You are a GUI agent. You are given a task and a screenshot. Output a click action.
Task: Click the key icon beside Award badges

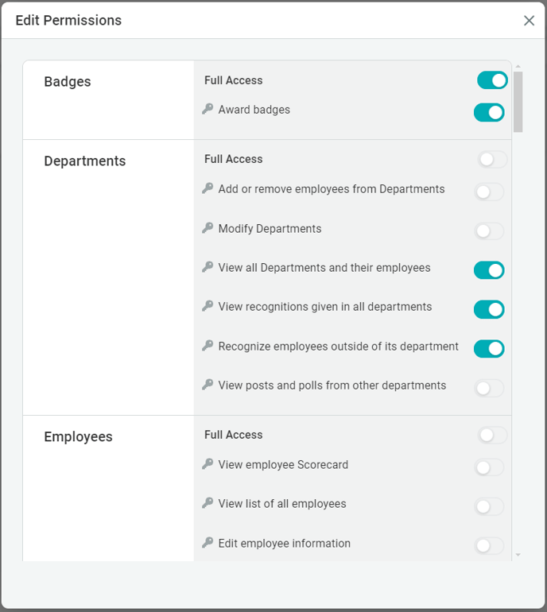pyautogui.click(x=208, y=110)
